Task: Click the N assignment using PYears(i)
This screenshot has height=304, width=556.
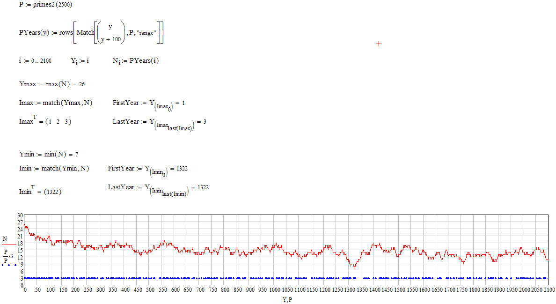Action: pyautogui.click(x=135, y=61)
